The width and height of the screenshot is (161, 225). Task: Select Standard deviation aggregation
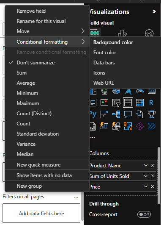click(47, 134)
